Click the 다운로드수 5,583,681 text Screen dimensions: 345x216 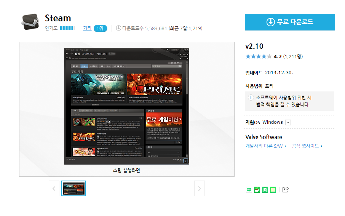(145, 28)
